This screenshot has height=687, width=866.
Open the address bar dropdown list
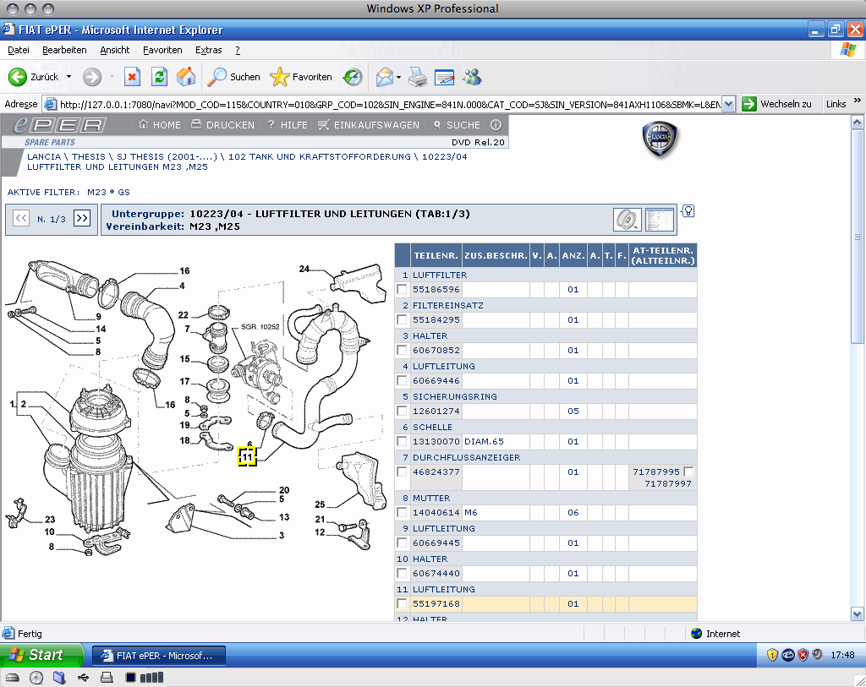[728, 104]
